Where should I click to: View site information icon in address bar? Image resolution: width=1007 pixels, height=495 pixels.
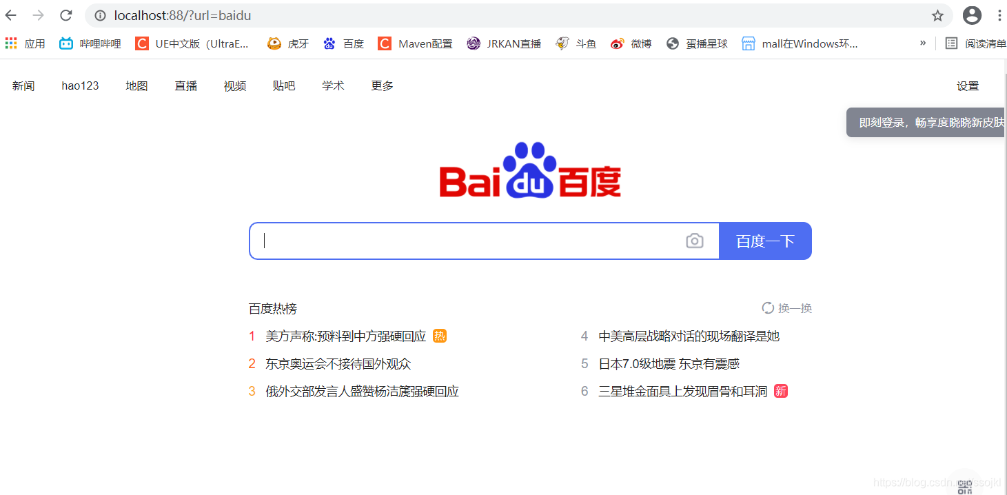coord(101,15)
